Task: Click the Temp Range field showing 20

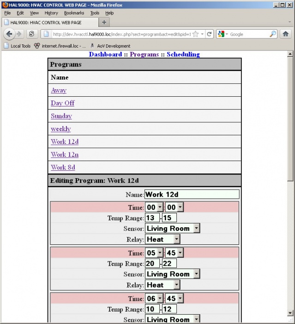Action: (x=152, y=263)
